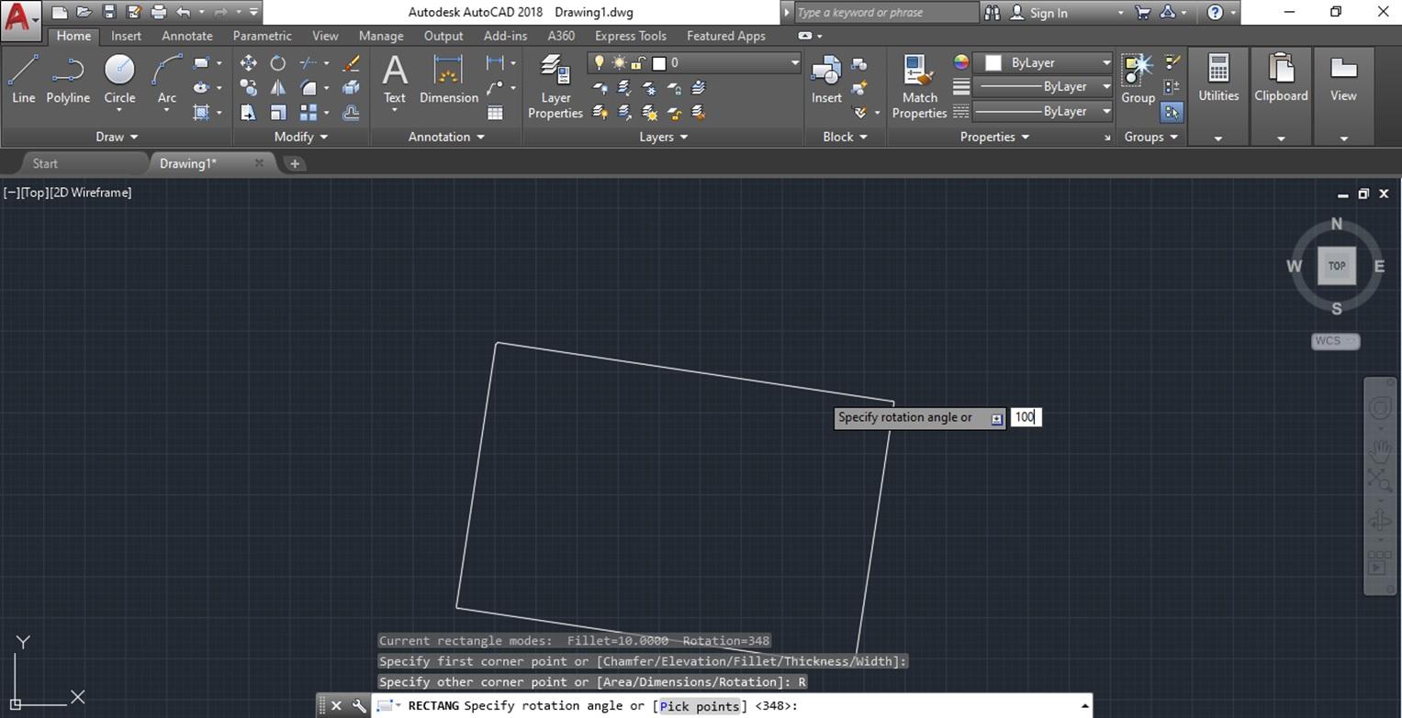The image size is (1402, 718).
Task: Click the Trim tool icon
Action: (308, 63)
